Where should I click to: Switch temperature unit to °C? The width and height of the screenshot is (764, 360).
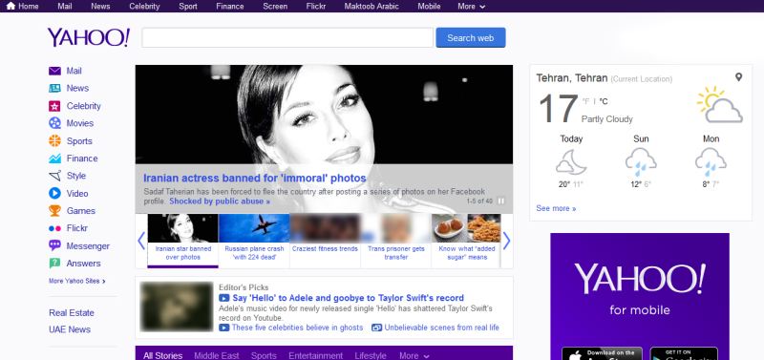tap(604, 101)
